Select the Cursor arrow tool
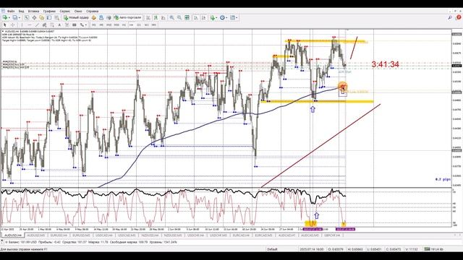Viewport: 463px width, 260px height. (5, 25)
